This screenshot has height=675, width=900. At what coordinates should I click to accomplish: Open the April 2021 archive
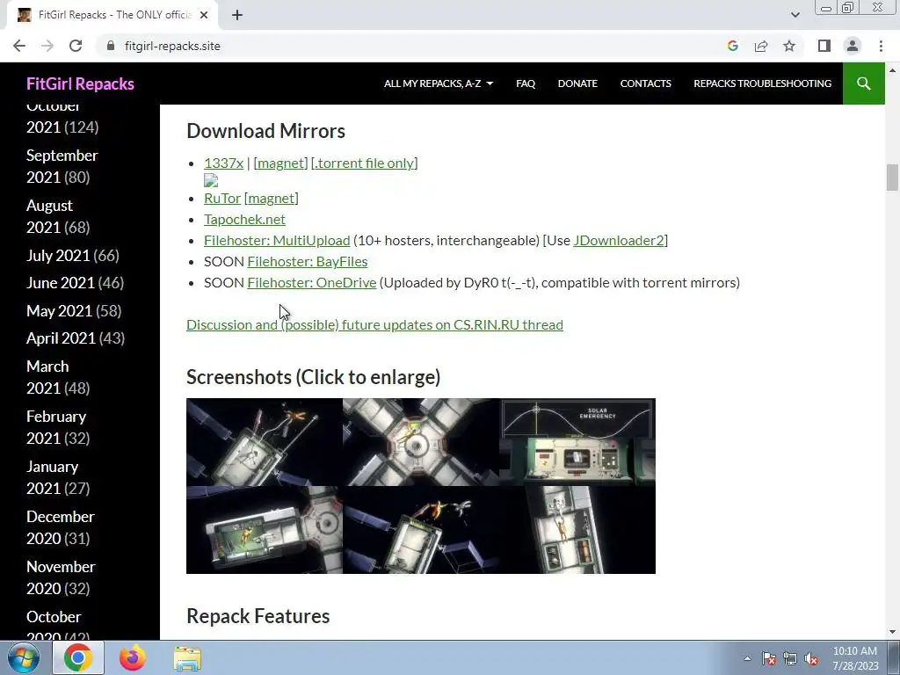tap(61, 338)
